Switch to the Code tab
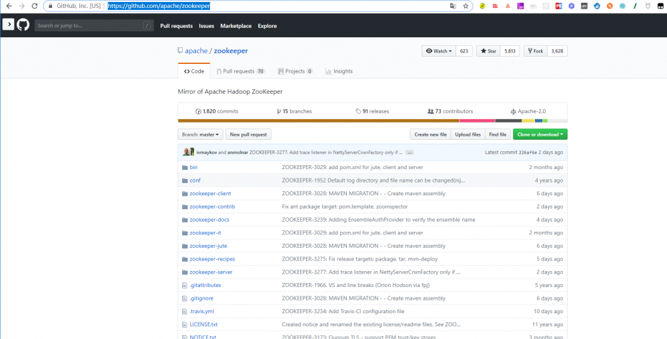 (194, 71)
